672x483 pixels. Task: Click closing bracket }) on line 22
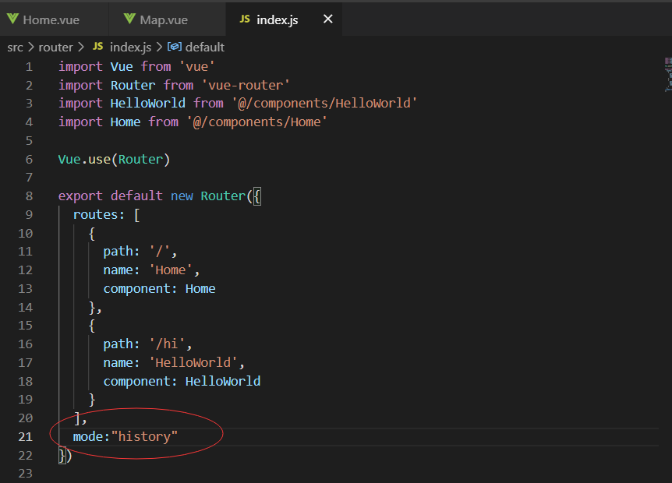(x=65, y=455)
